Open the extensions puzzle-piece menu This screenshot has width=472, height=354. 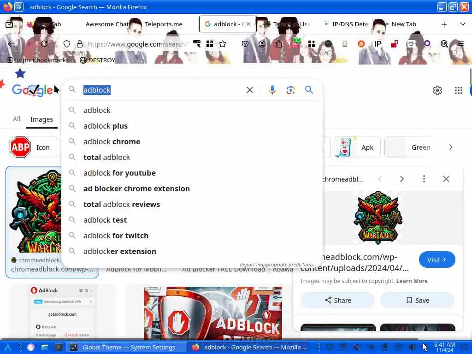click(x=278, y=44)
